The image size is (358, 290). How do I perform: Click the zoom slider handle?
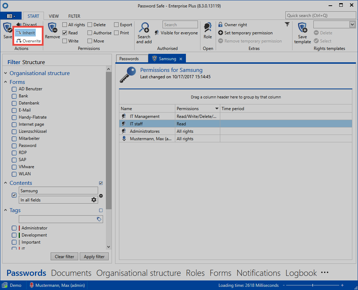click(x=313, y=285)
